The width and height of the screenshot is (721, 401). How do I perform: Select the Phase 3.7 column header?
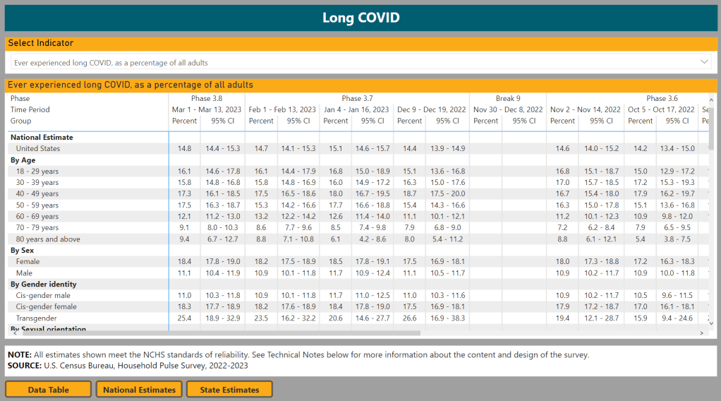357,99
